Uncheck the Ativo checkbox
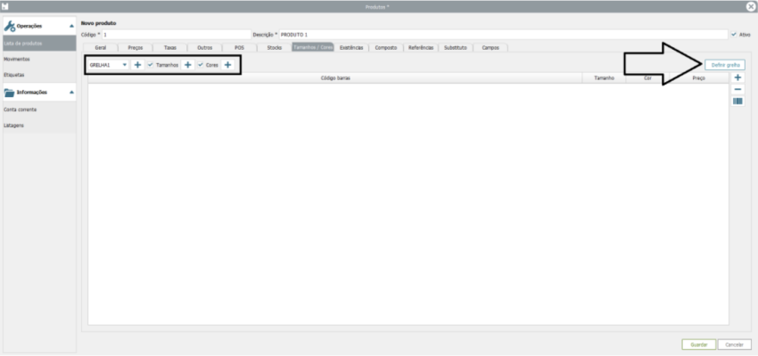Image resolution: width=758 pixels, height=356 pixels. point(733,34)
